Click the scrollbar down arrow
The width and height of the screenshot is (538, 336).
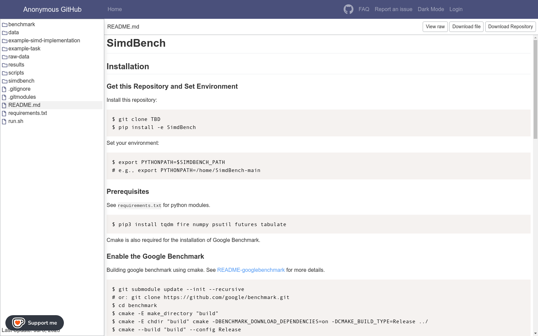(x=535, y=333)
